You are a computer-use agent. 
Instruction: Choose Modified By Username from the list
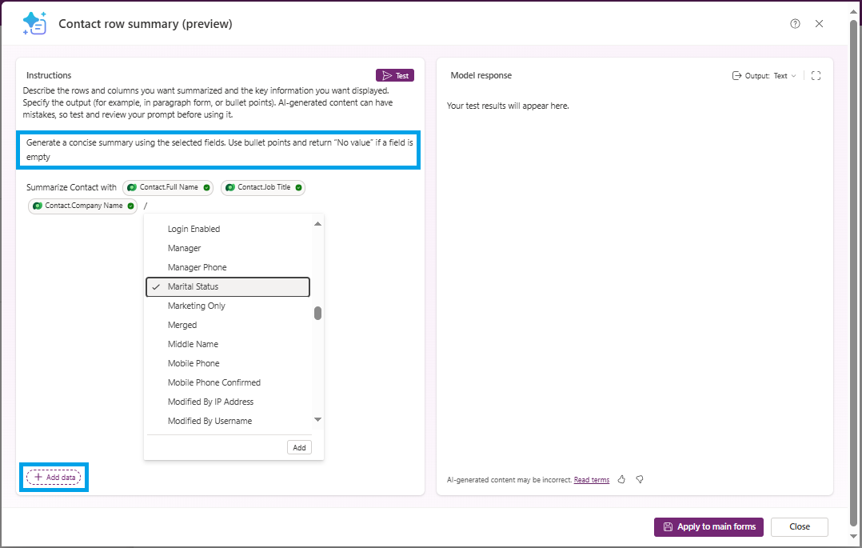click(x=210, y=421)
